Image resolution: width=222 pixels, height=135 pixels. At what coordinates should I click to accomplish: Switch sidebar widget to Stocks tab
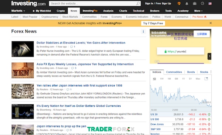point(204,72)
